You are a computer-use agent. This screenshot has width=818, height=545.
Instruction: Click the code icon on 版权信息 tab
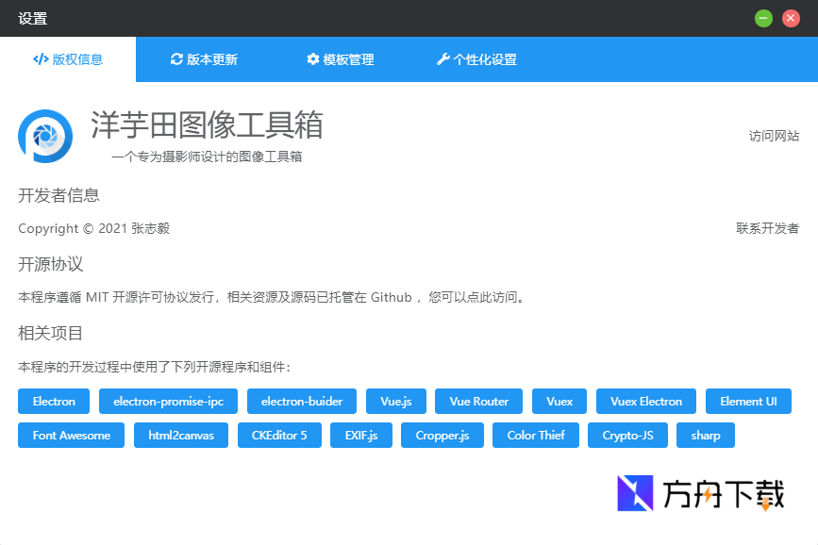click(39, 58)
